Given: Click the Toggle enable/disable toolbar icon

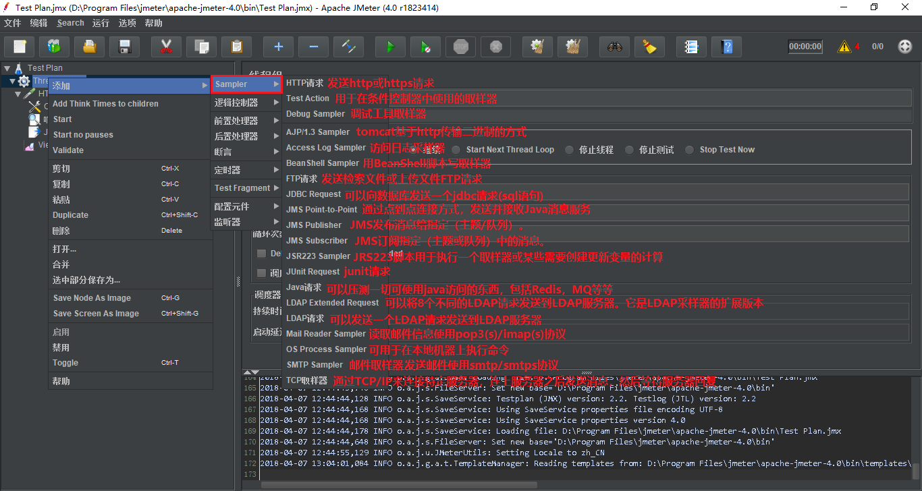Looking at the screenshot, I should (348, 47).
